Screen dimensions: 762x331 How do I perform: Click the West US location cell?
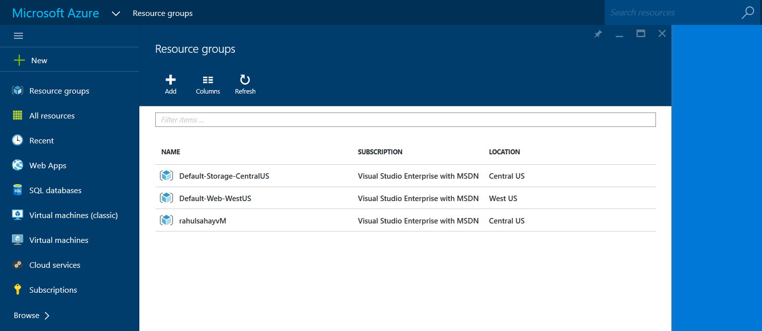click(503, 198)
